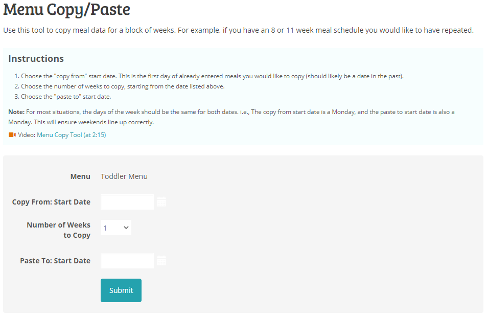The height and width of the screenshot is (317, 488).
Task: Click the calendar icon beside the Paste To field
Action: [x=161, y=260]
